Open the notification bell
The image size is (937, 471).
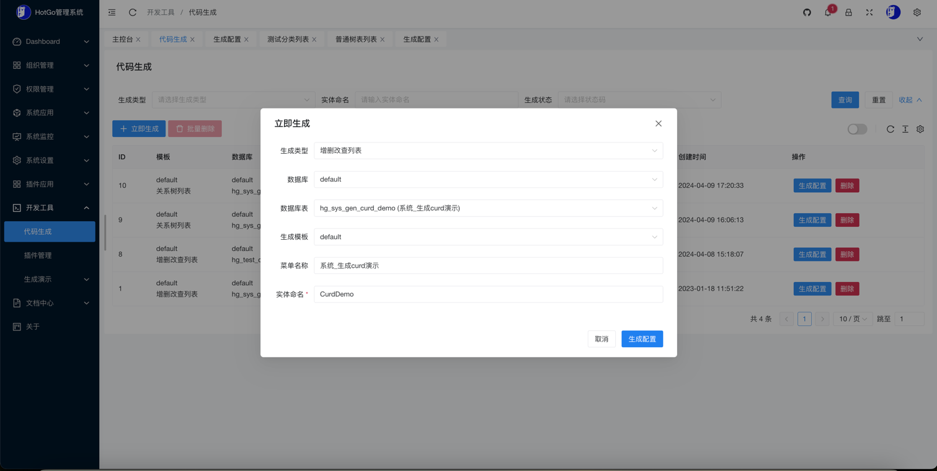point(828,12)
